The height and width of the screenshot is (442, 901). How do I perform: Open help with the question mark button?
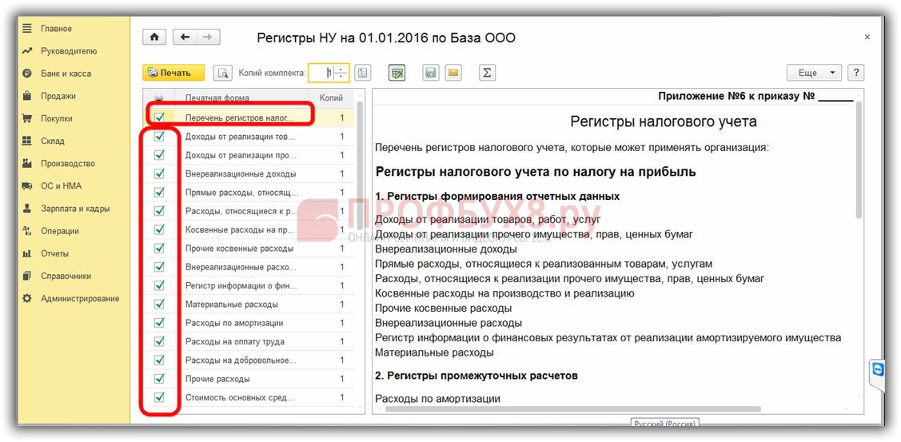[855, 73]
